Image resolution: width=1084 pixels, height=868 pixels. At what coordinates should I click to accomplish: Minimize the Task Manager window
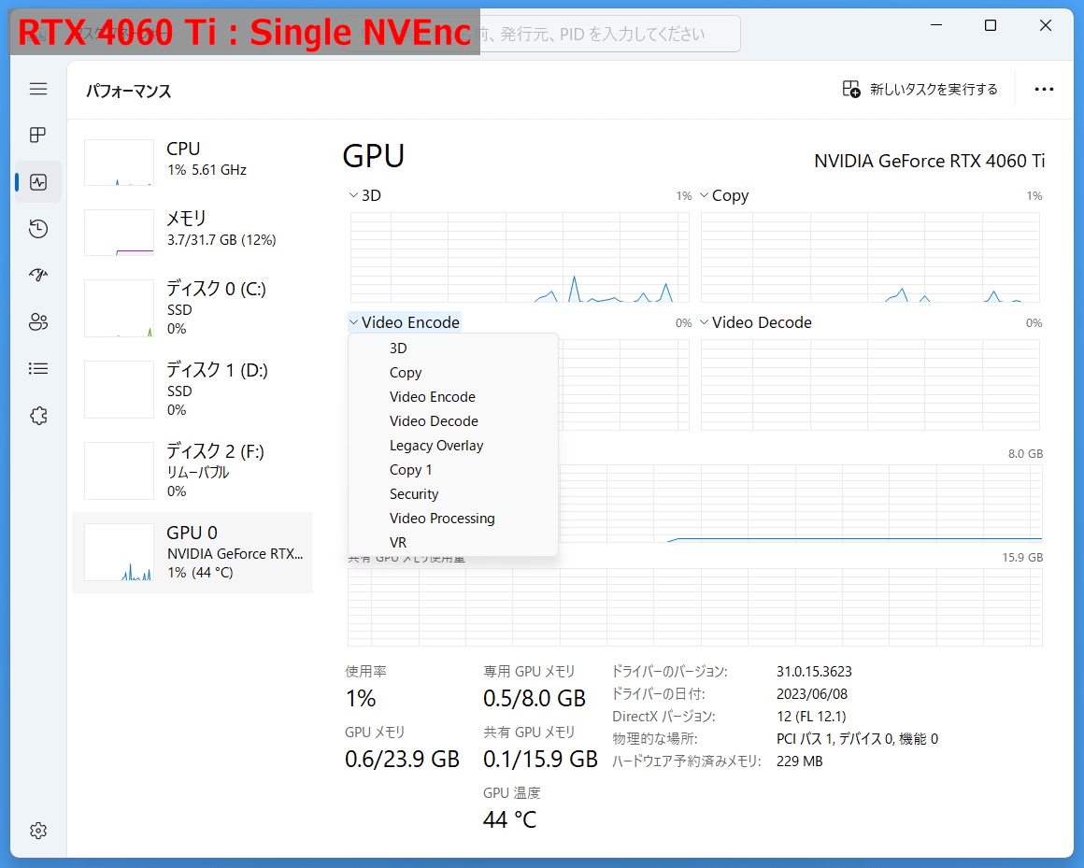[x=936, y=25]
